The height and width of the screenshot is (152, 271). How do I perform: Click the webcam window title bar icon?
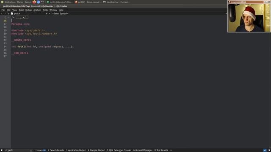(230, 2)
